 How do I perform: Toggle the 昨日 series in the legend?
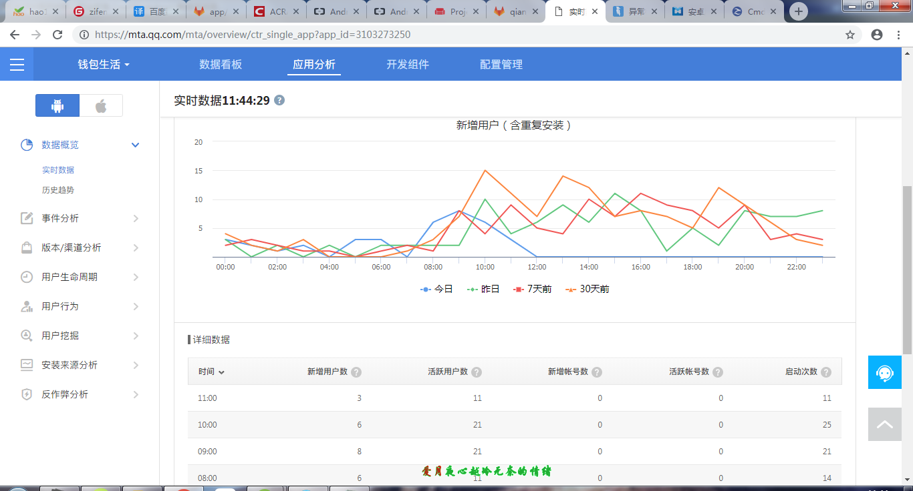[x=483, y=289]
